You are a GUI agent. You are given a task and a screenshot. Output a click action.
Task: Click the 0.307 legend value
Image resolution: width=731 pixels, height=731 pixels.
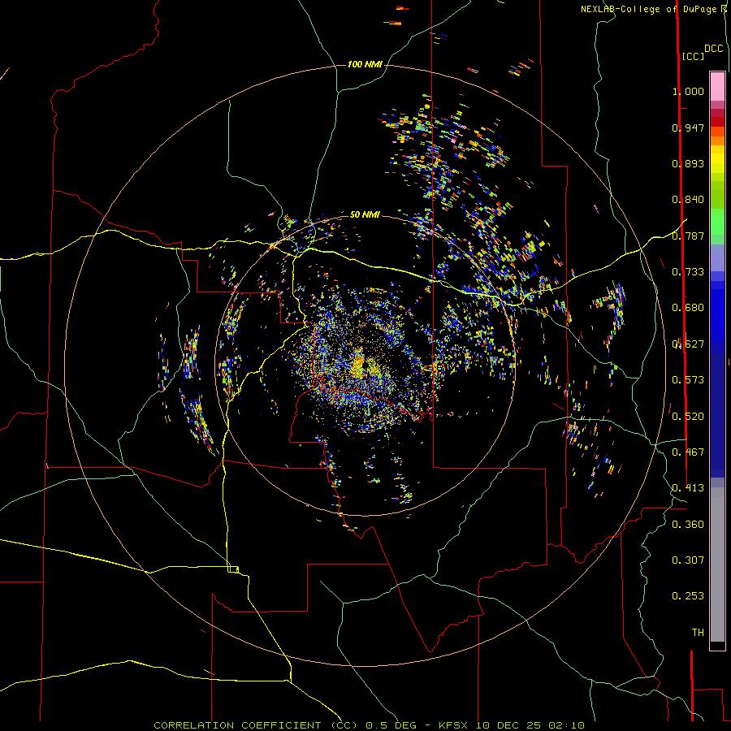coord(688,560)
